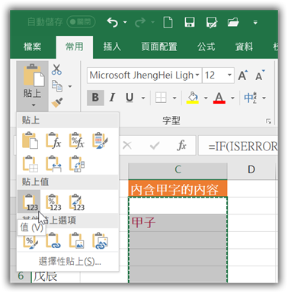
Task: Choose Paste (keep all) option icon
Action: click(x=30, y=140)
